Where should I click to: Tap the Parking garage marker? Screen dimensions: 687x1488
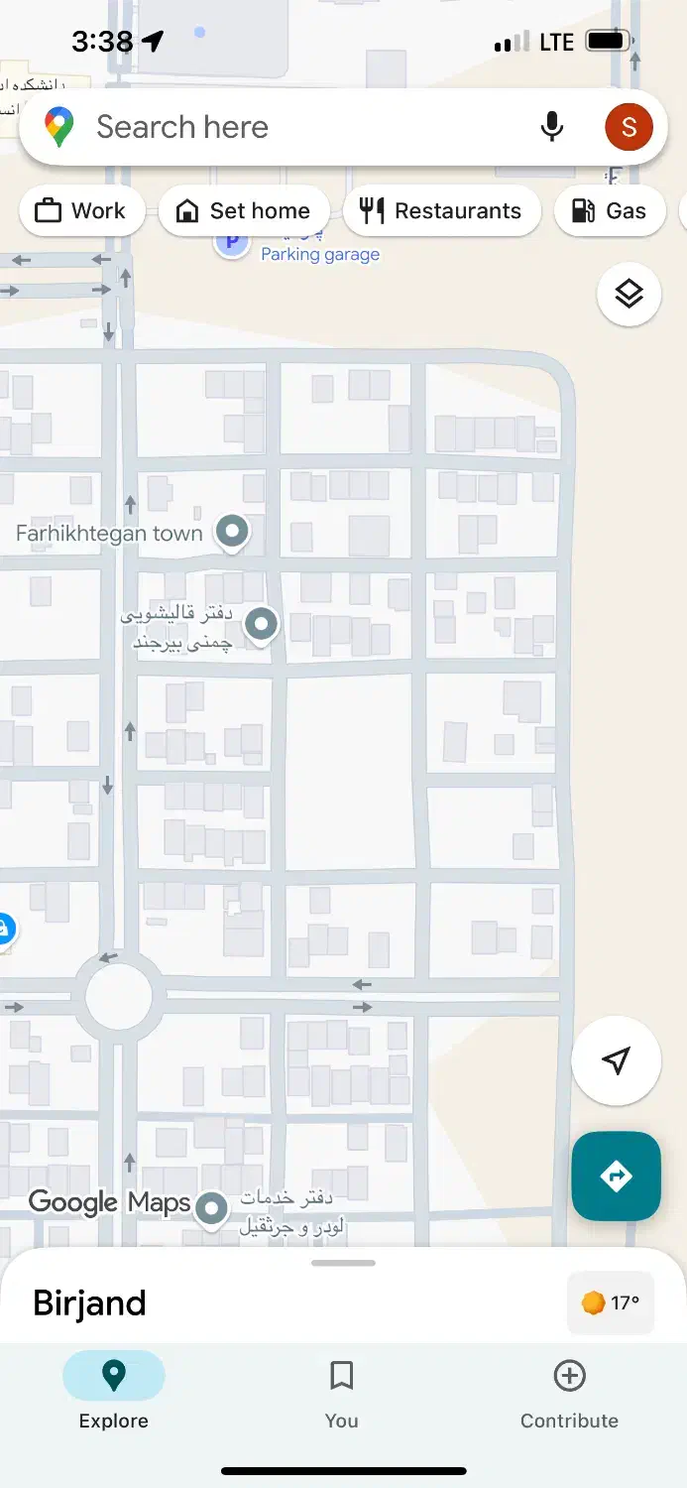232,243
